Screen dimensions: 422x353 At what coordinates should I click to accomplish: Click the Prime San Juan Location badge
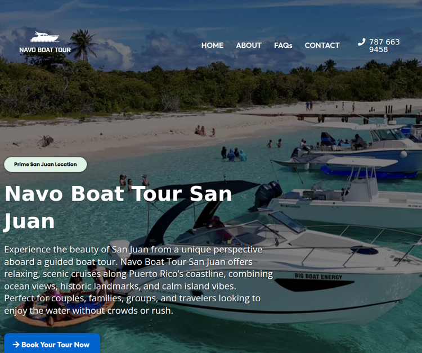[x=46, y=164]
